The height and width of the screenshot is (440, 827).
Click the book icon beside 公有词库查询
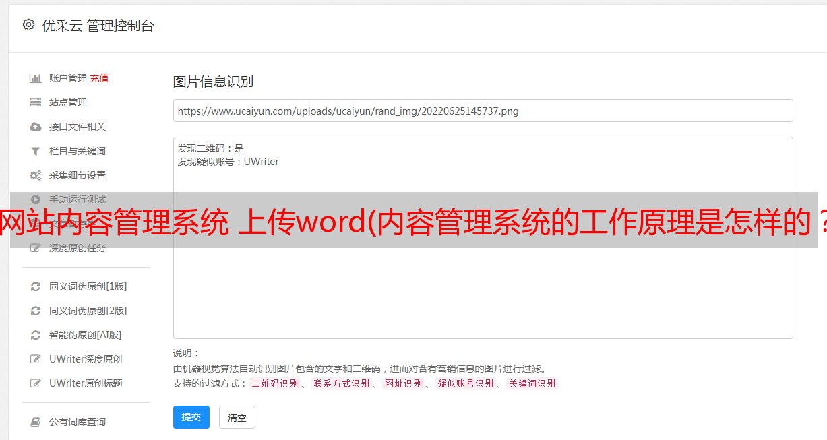click(36, 422)
